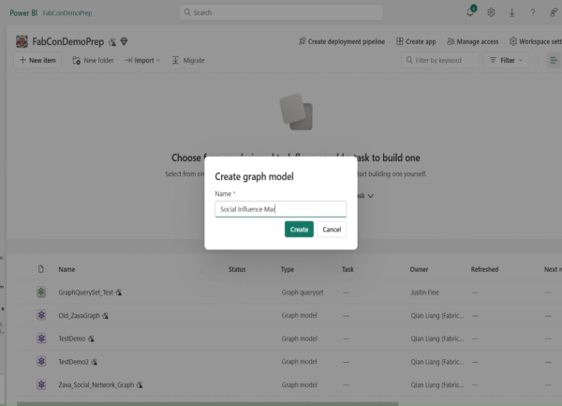Click the download arrow icon
The height and width of the screenshot is (406, 562).
point(511,12)
